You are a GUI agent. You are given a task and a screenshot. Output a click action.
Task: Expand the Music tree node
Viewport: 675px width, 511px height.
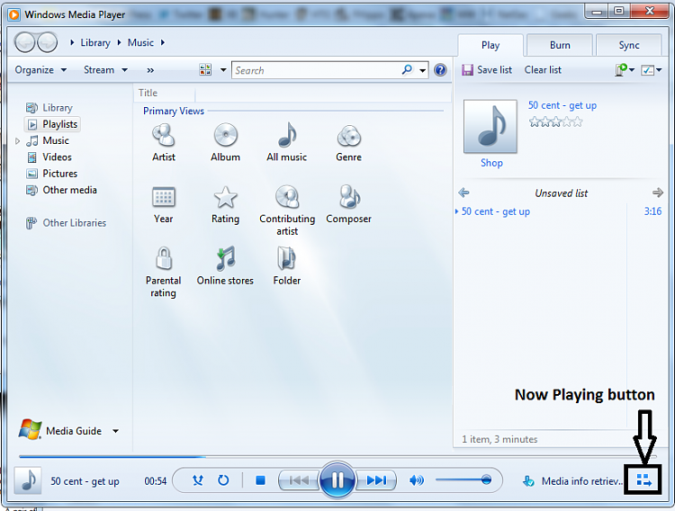17,140
